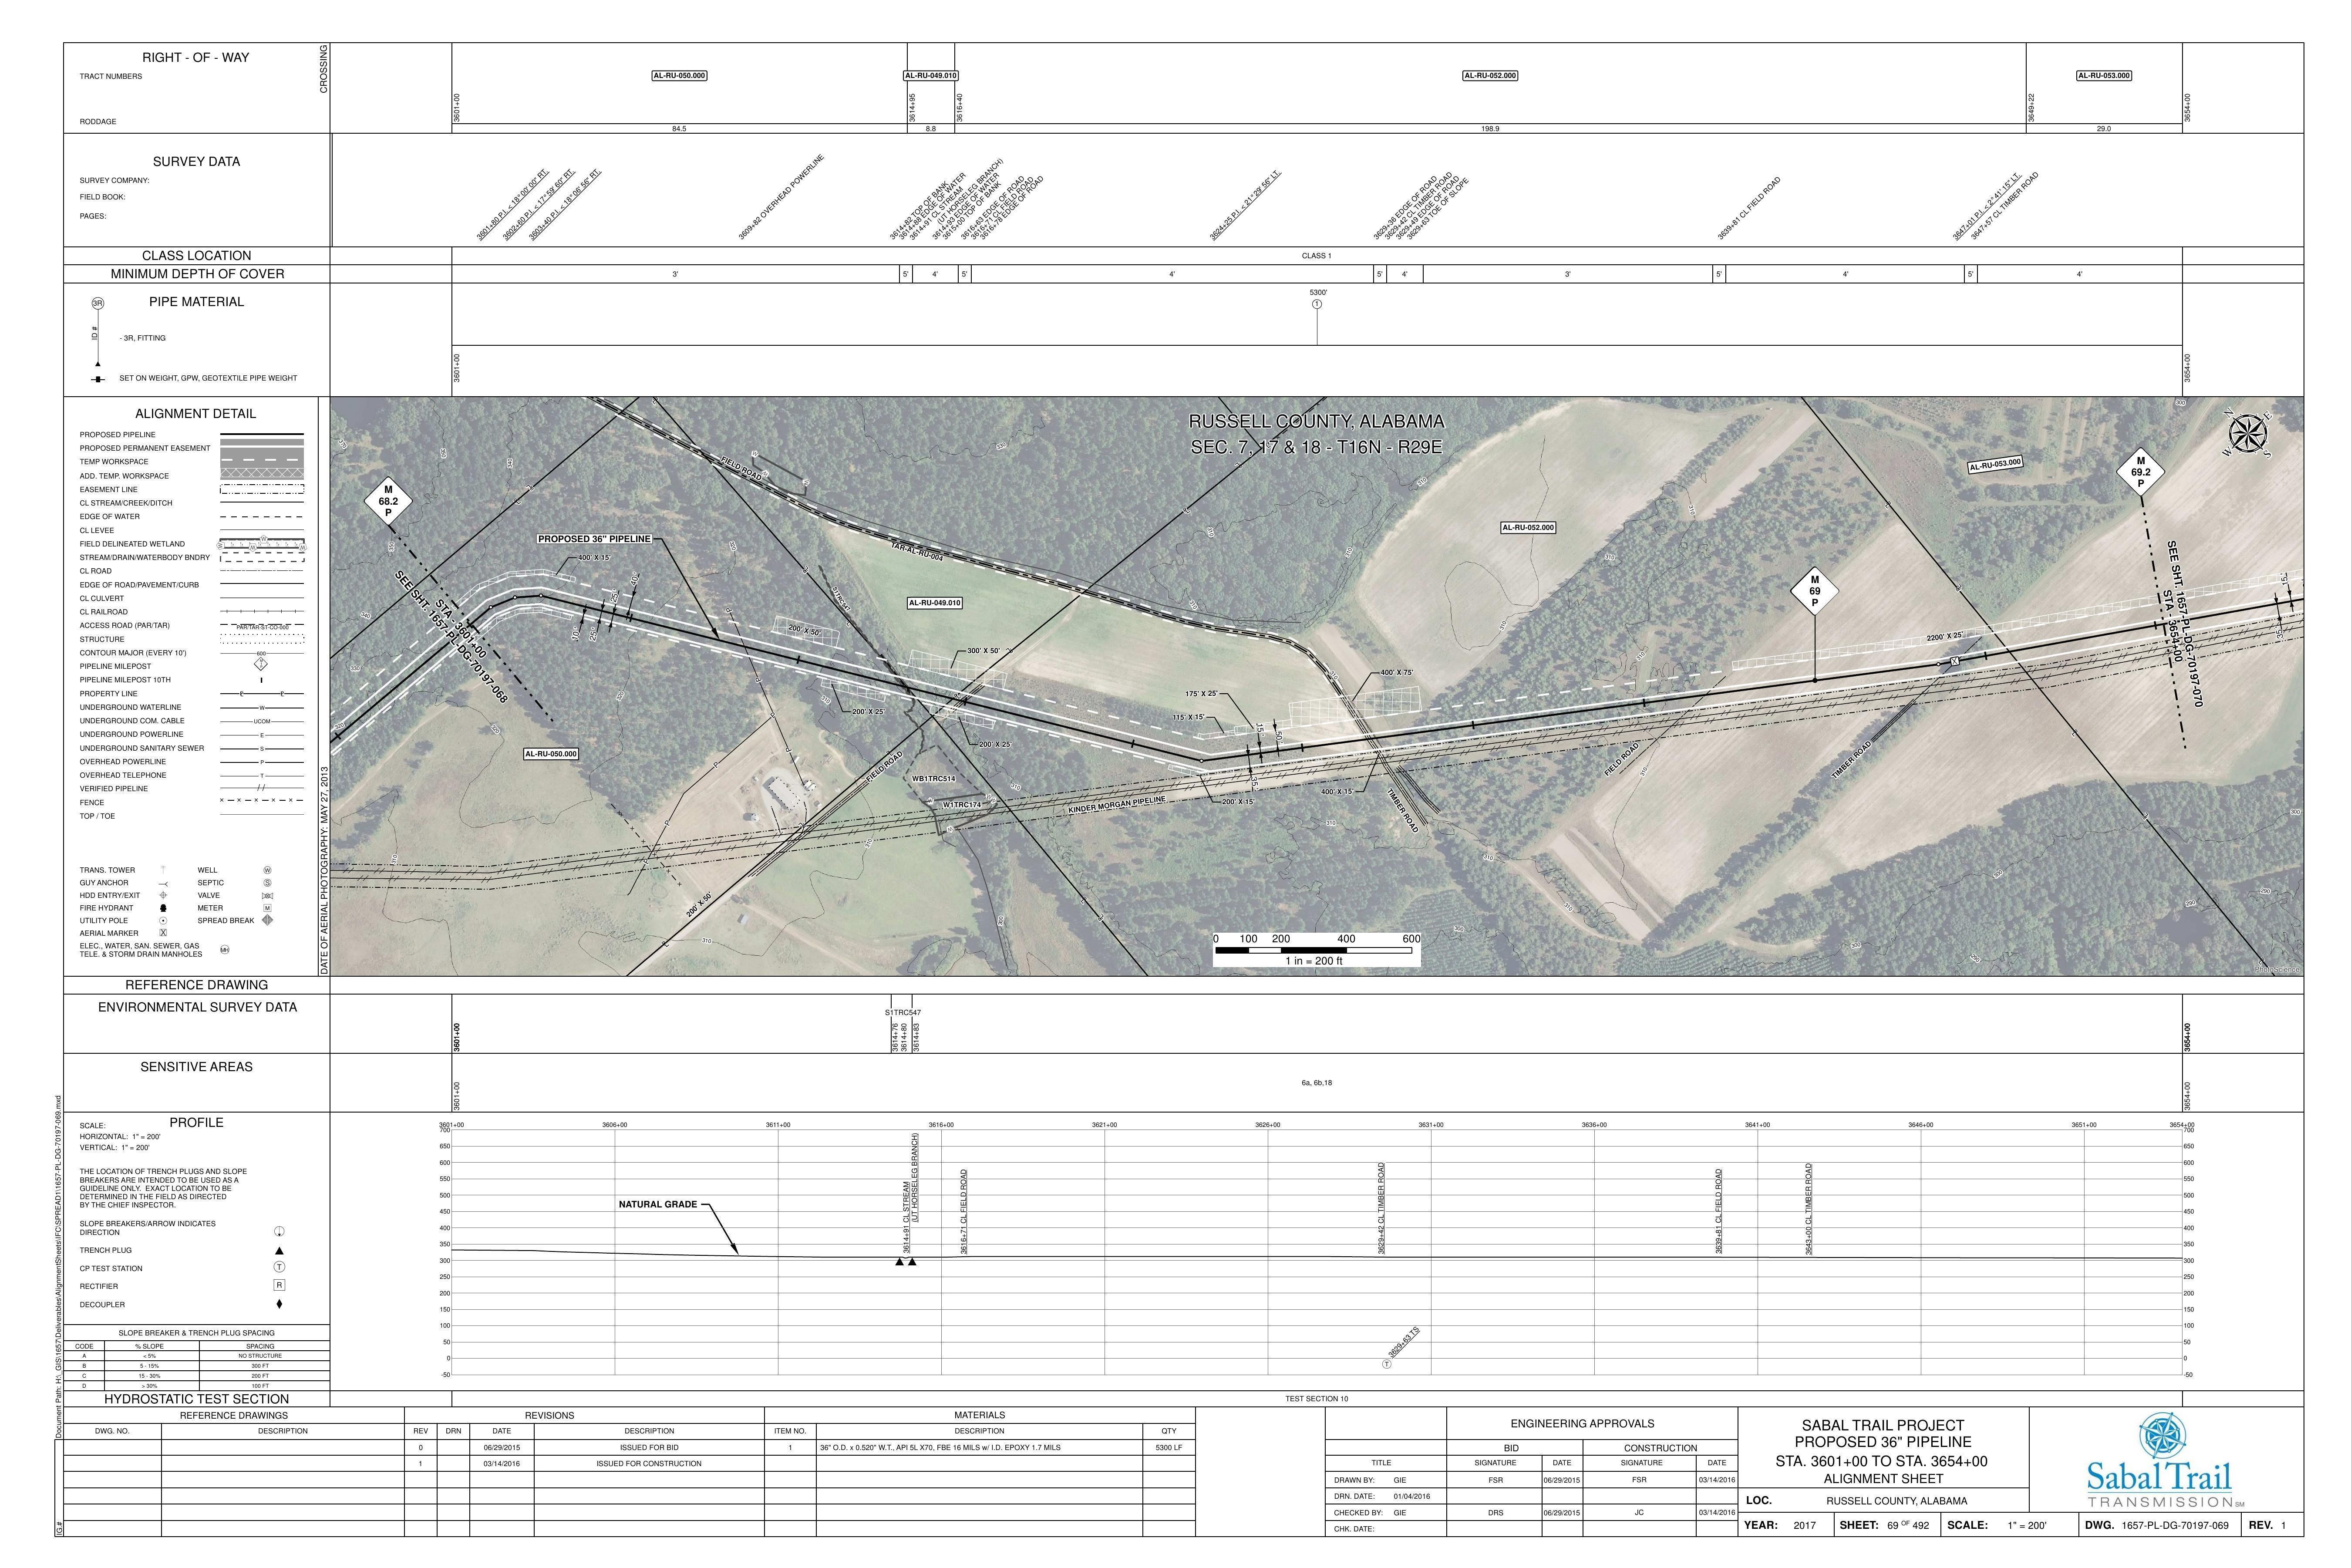Select the WELL circle symbol in legend
Viewport: 2351px width, 1568px height.
tap(268, 871)
